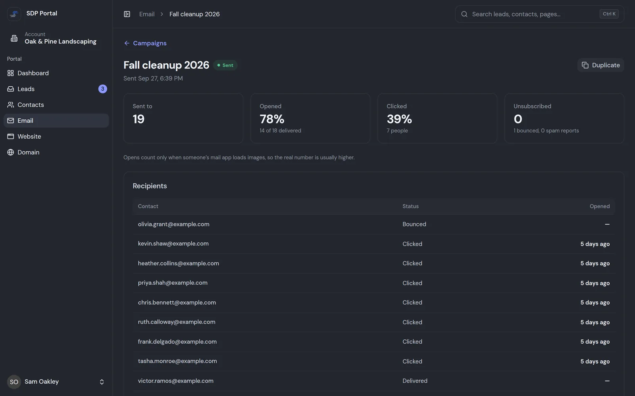Duplicate the Fall cleanup 2026 campaign
This screenshot has width=635, height=396.
tap(600, 65)
